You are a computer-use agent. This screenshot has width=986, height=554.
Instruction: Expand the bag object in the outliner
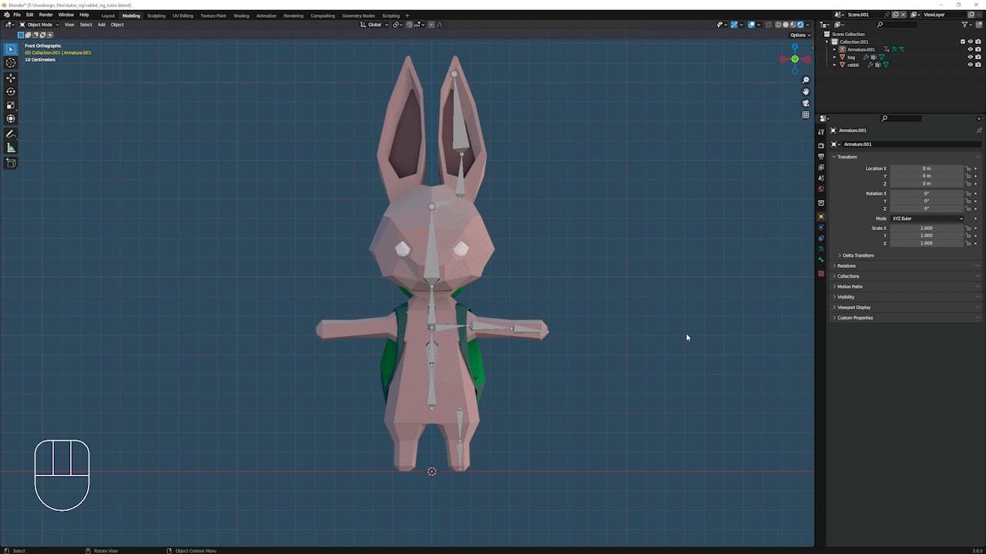pyautogui.click(x=834, y=57)
